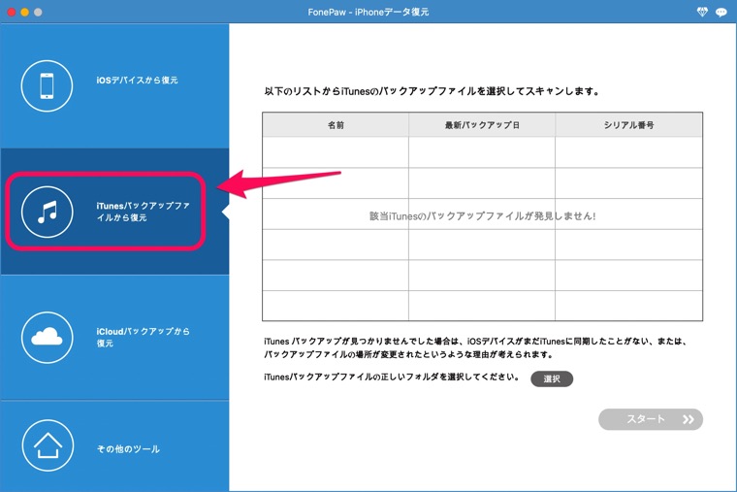The height and width of the screenshot is (492, 737).
Task: Click the 選択 folder select button
Action: [552, 378]
